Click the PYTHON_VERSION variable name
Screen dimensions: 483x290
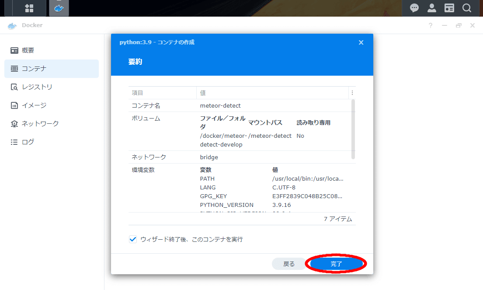(x=227, y=205)
